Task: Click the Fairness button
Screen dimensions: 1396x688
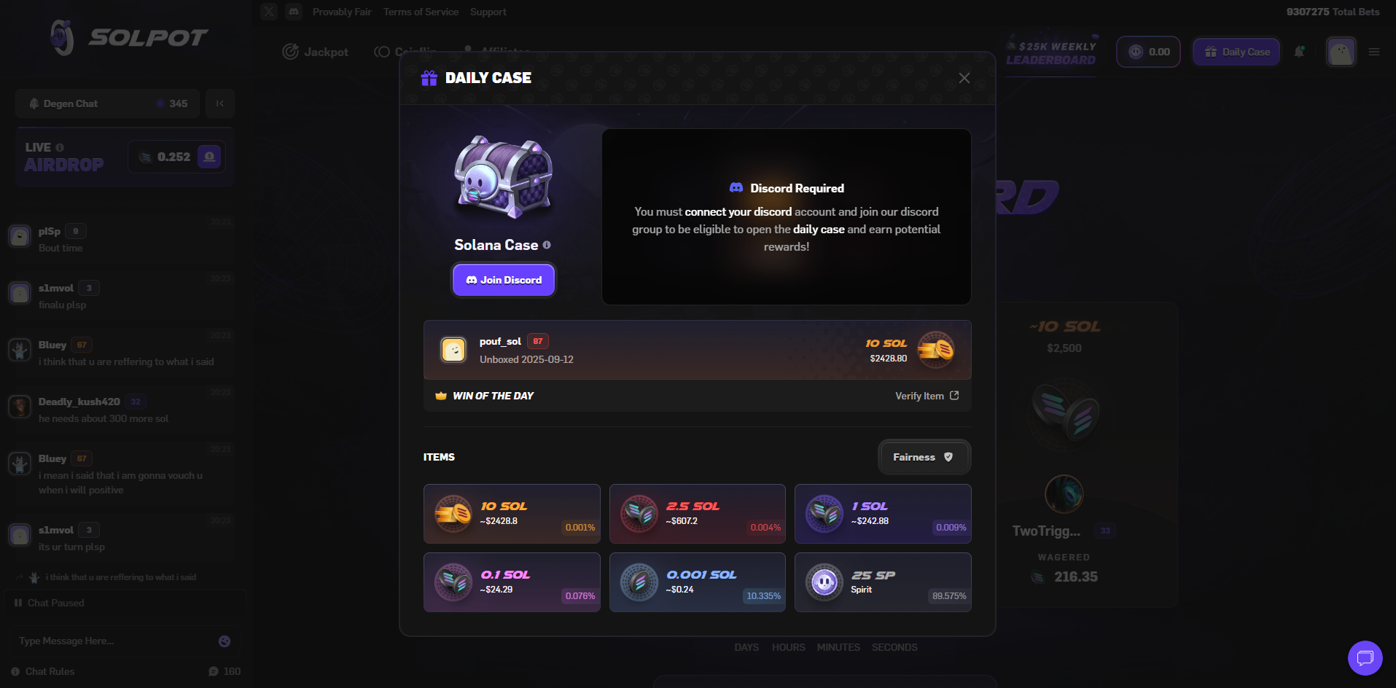Action: coord(924,457)
